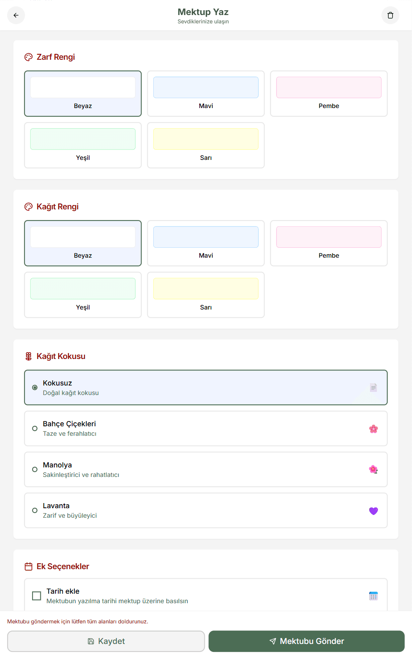This screenshot has width=412, height=659.
Task: Select the Bahçe Çiçekleri radio button
Action: point(35,429)
